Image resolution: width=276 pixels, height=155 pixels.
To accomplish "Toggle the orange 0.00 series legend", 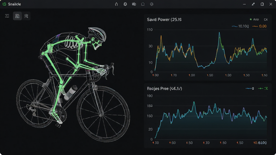I will (259, 26).
